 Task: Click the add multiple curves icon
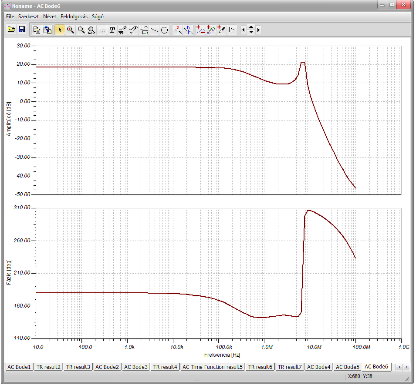(x=211, y=30)
